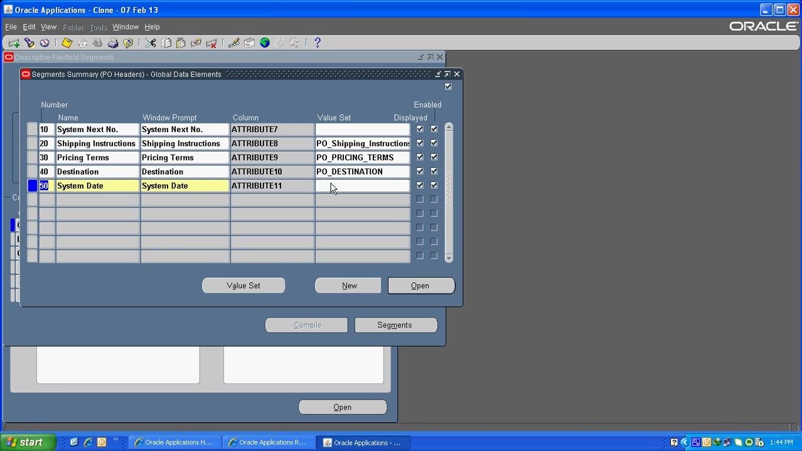Click Window Prompt cell for Shipping Instructions
The width and height of the screenshot is (802, 451).
pyautogui.click(x=185, y=143)
